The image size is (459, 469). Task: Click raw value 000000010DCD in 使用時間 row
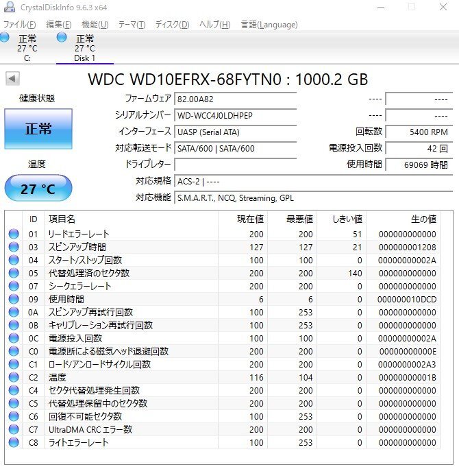point(407,299)
